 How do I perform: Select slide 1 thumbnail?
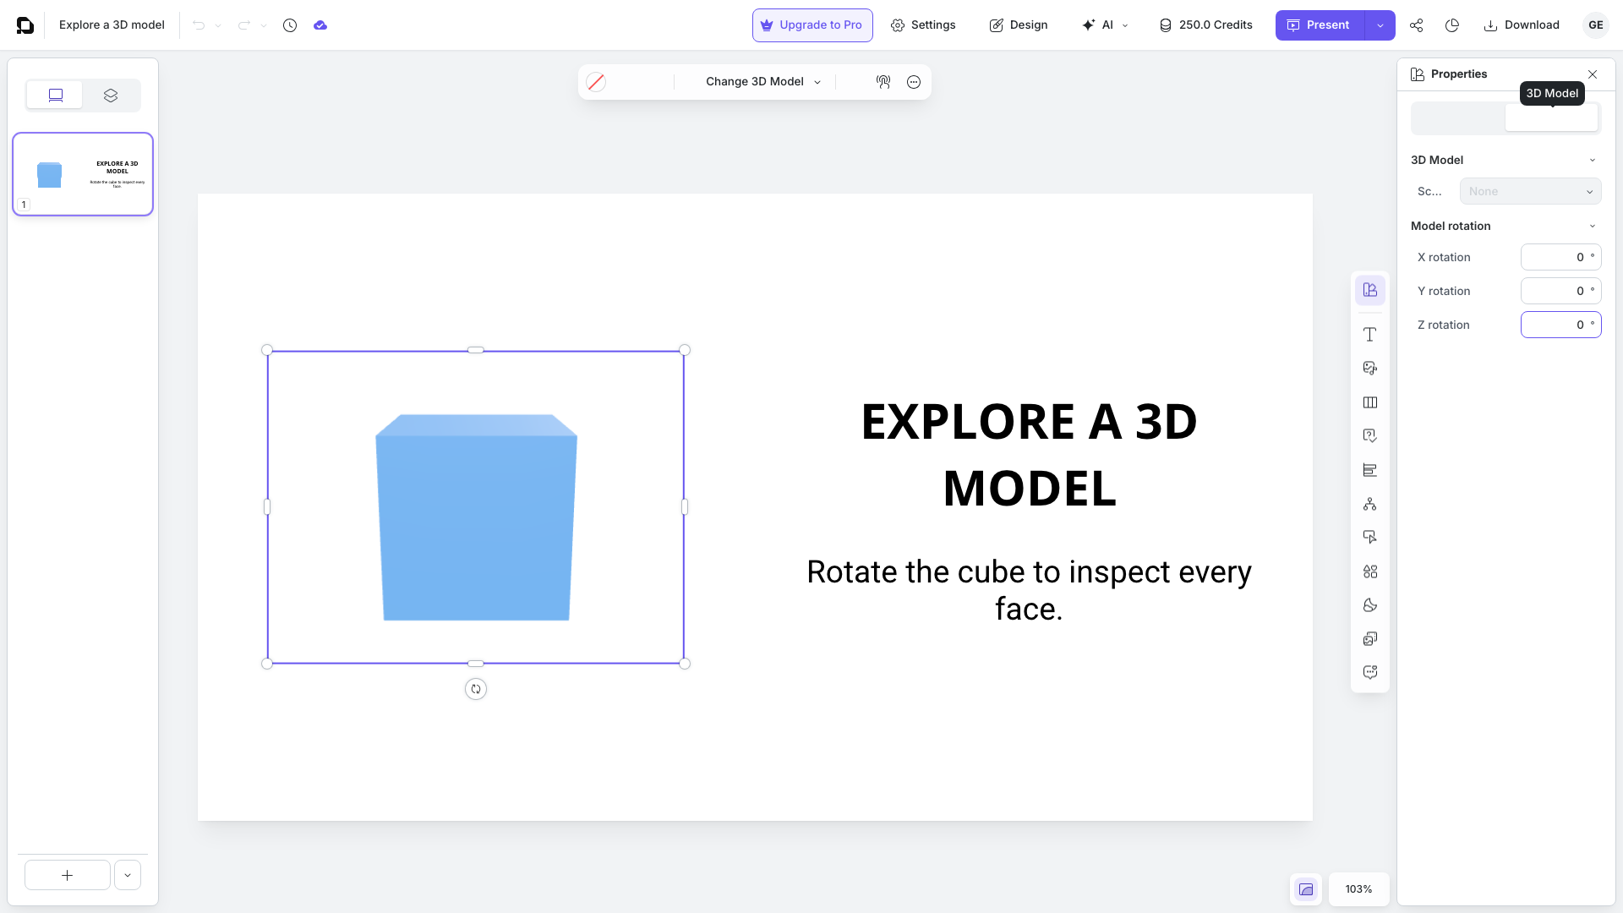pos(83,174)
